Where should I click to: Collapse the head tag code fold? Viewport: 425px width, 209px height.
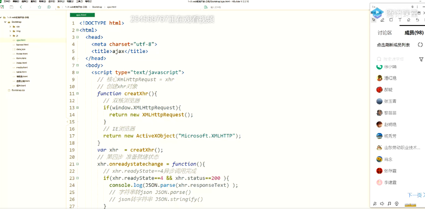pos(77,37)
